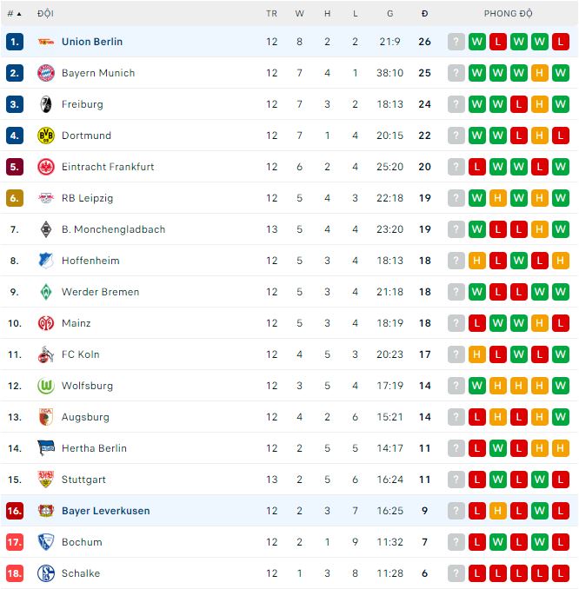Click the Union Berlin club crest

pos(46,42)
